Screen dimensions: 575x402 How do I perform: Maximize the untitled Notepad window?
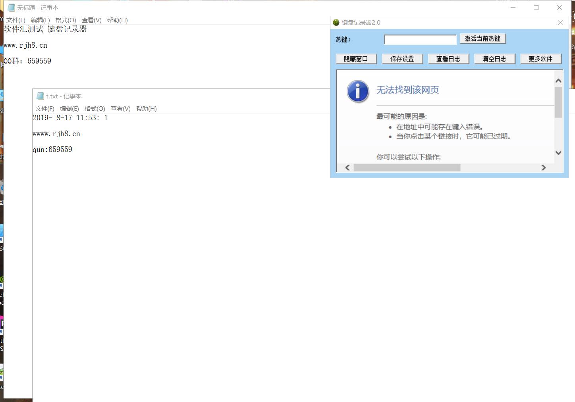click(536, 8)
